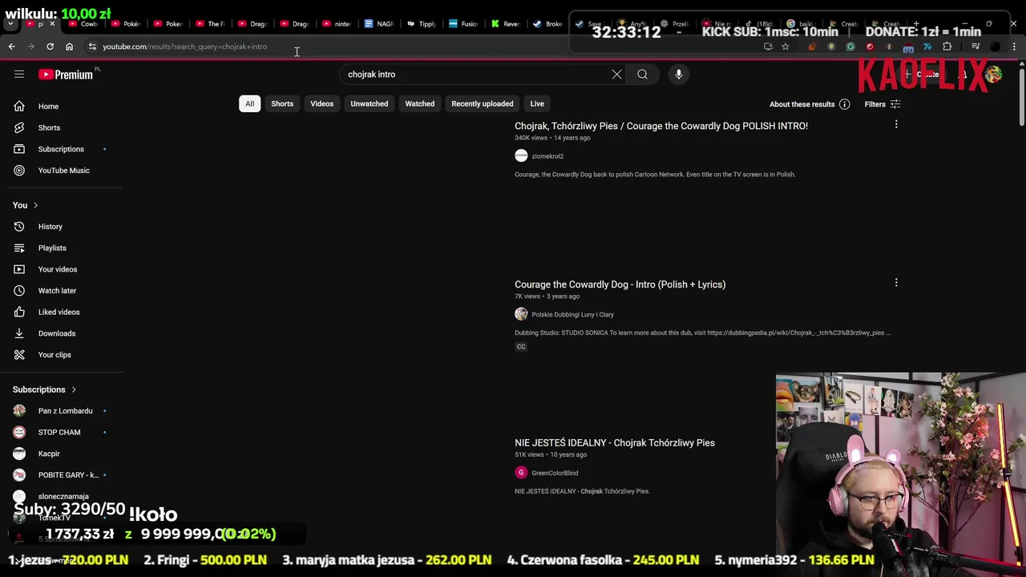Open NIE JESTEŚ IDEALNY video title
This screenshot has width=1026, height=577.
615,442
